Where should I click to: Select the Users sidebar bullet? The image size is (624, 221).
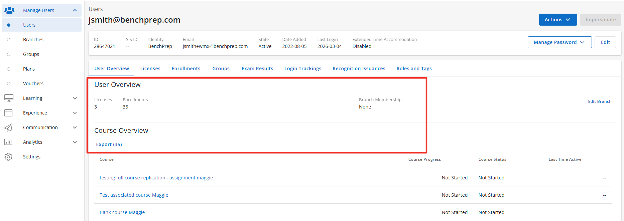click(x=9, y=25)
